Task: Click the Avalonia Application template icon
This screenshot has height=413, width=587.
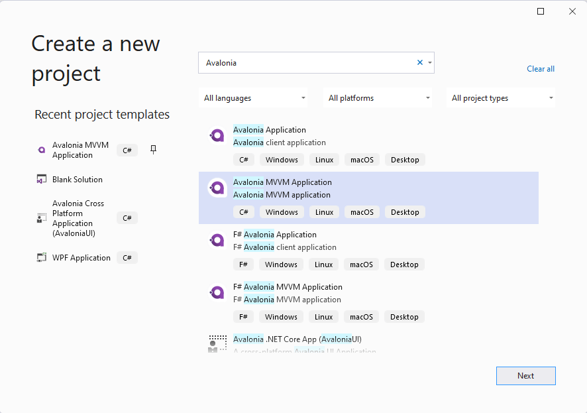Action: pos(217,135)
